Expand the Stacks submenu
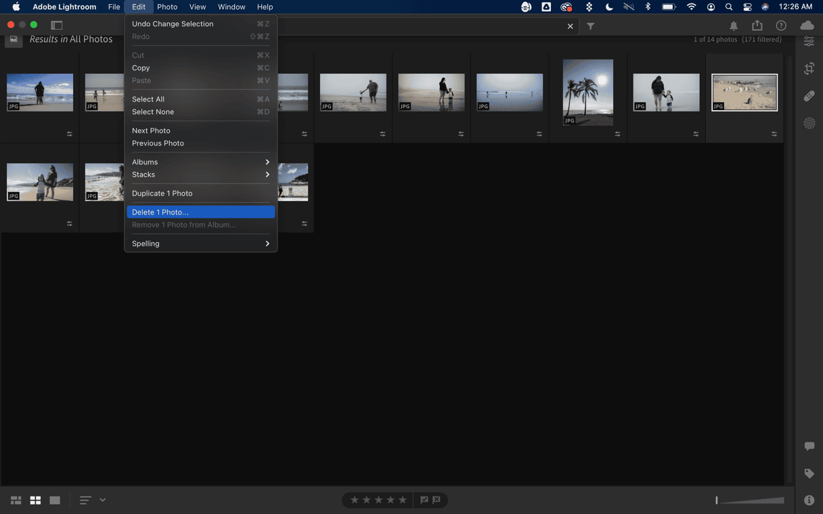823x514 pixels. [200, 174]
